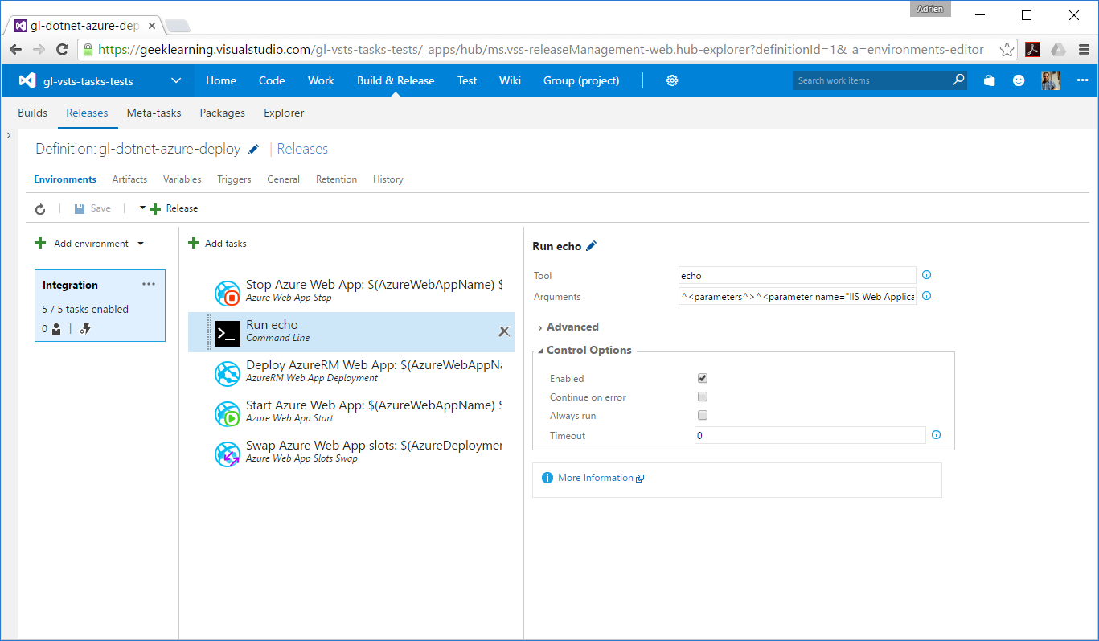Click the browser reload button

click(x=62, y=50)
